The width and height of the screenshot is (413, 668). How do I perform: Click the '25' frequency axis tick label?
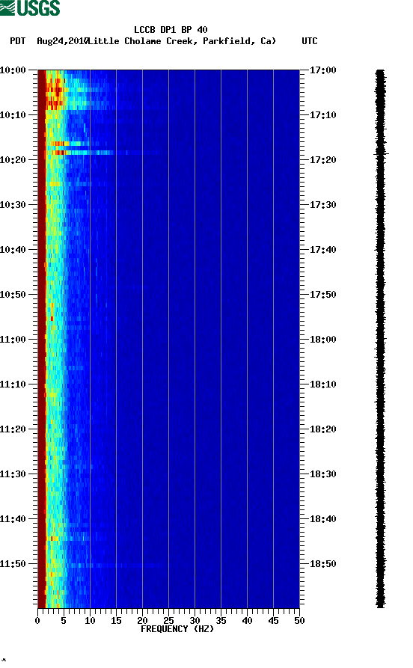click(168, 621)
